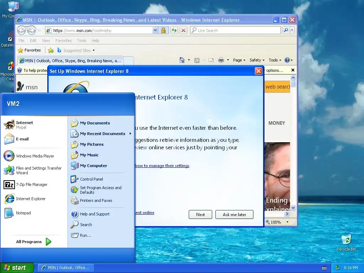Image resolution: width=364 pixels, height=273 pixels.
Task: Open Control Panel
Action: pos(87,179)
